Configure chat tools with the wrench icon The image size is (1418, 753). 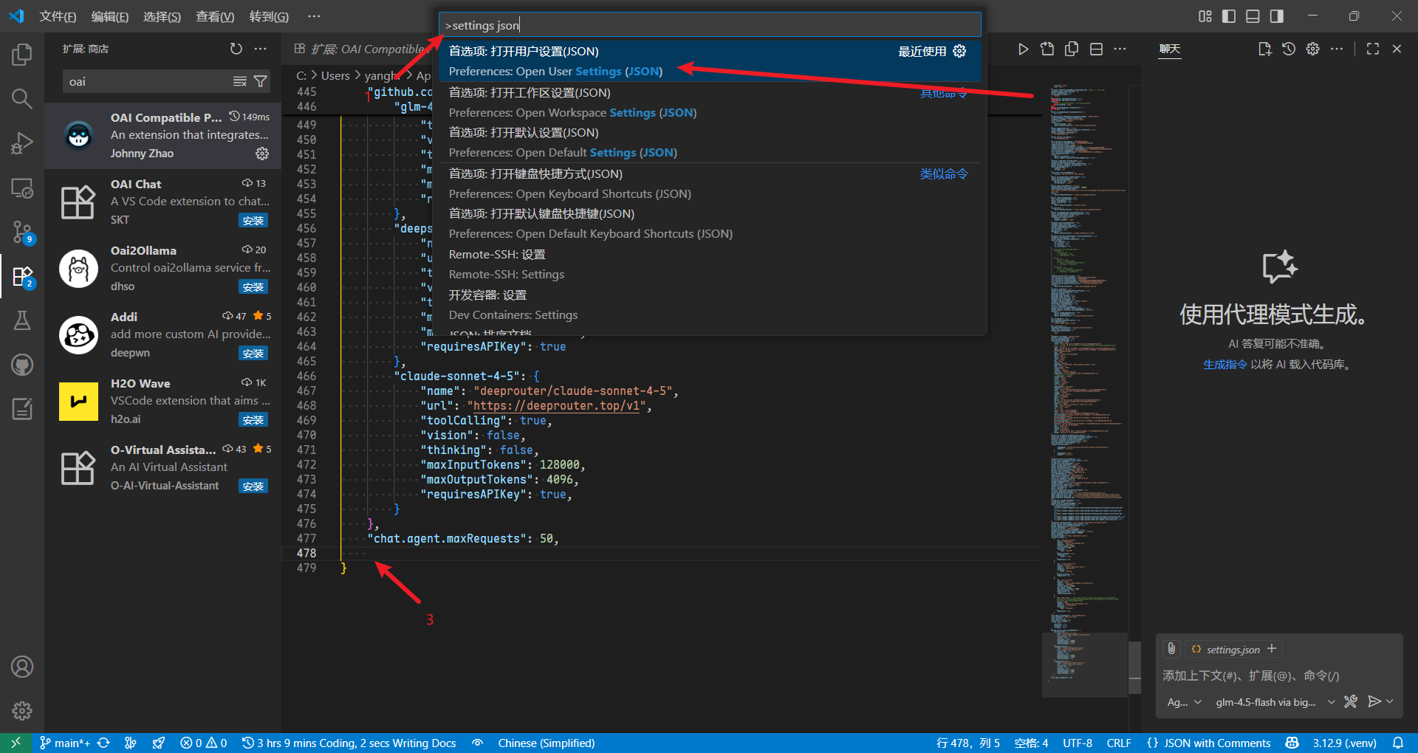click(1351, 701)
